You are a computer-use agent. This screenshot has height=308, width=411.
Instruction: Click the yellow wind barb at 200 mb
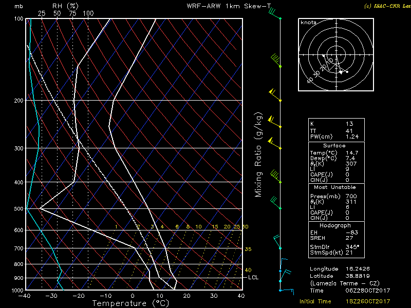pyautogui.click(x=275, y=96)
